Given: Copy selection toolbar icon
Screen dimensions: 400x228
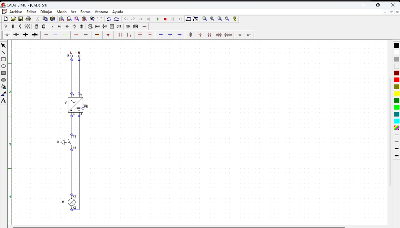Looking at the screenshot, I should [x=45, y=19].
